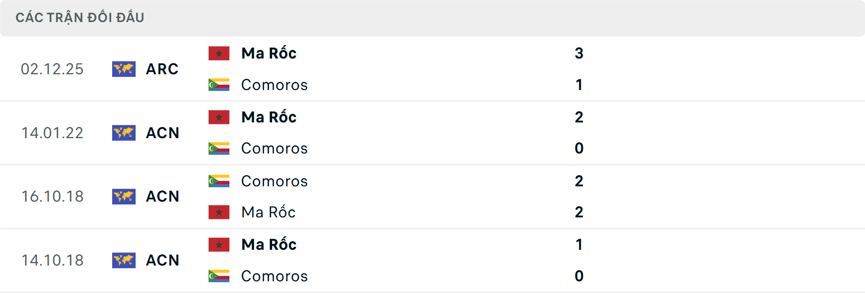Open Ma Rốc team in 02.12.25 match
Screen dimensions: 865x293
point(269,54)
